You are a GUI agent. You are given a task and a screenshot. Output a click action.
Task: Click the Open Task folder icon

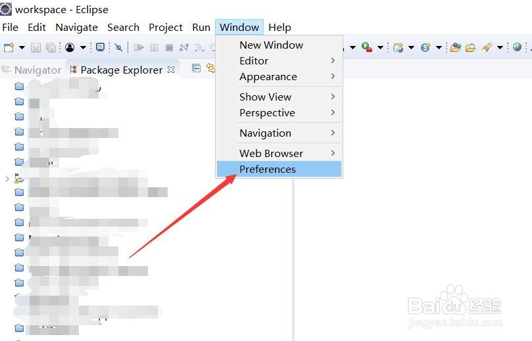[x=470, y=48]
